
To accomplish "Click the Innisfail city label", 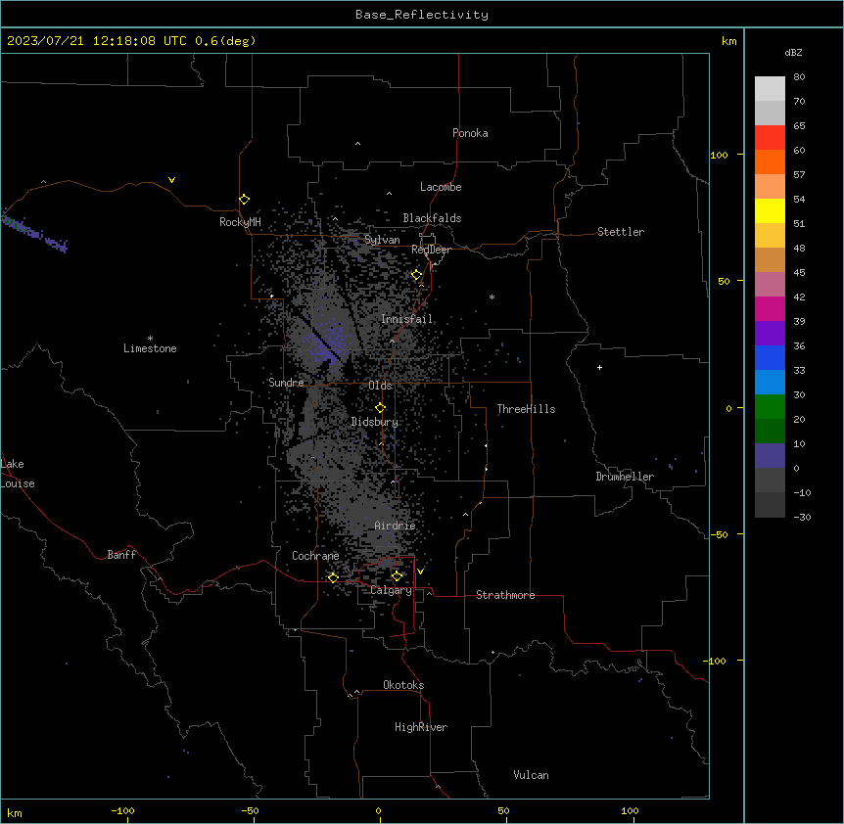I will (x=406, y=319).
